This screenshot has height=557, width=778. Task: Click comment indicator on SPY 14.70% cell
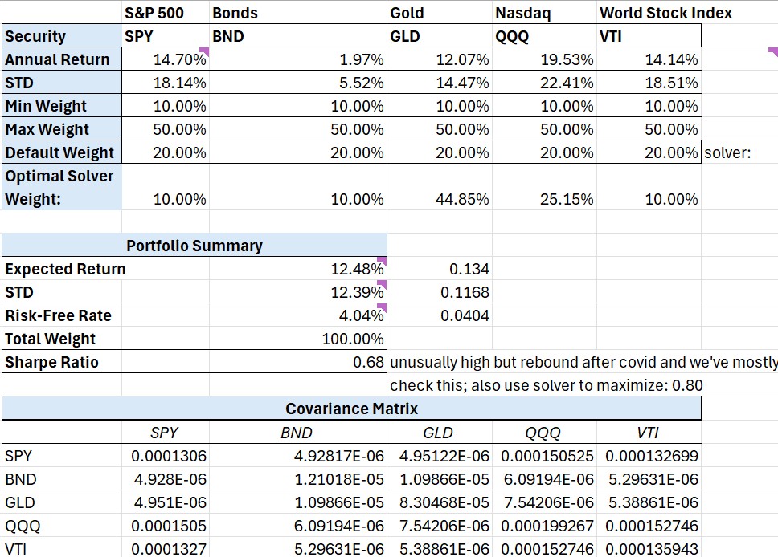pyautogui.click(x=204, y=51)
